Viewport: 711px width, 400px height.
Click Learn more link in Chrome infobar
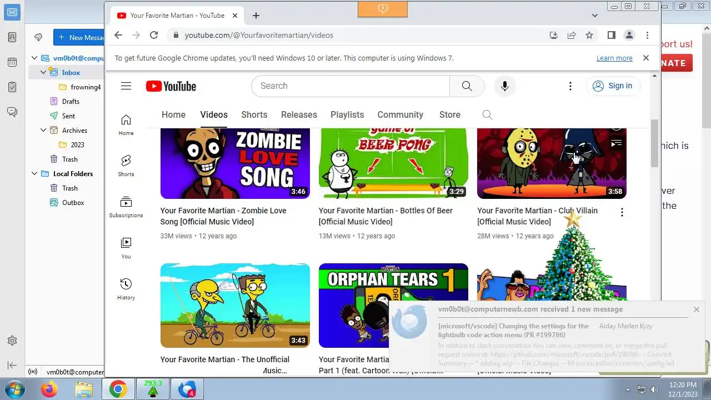tap(614, 58)
